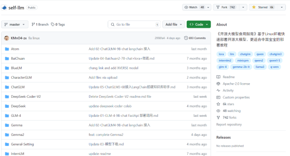Click the ChatGLM folder icon
The image size is (290, 156).
pyautogui.click(x=7, y=87)
